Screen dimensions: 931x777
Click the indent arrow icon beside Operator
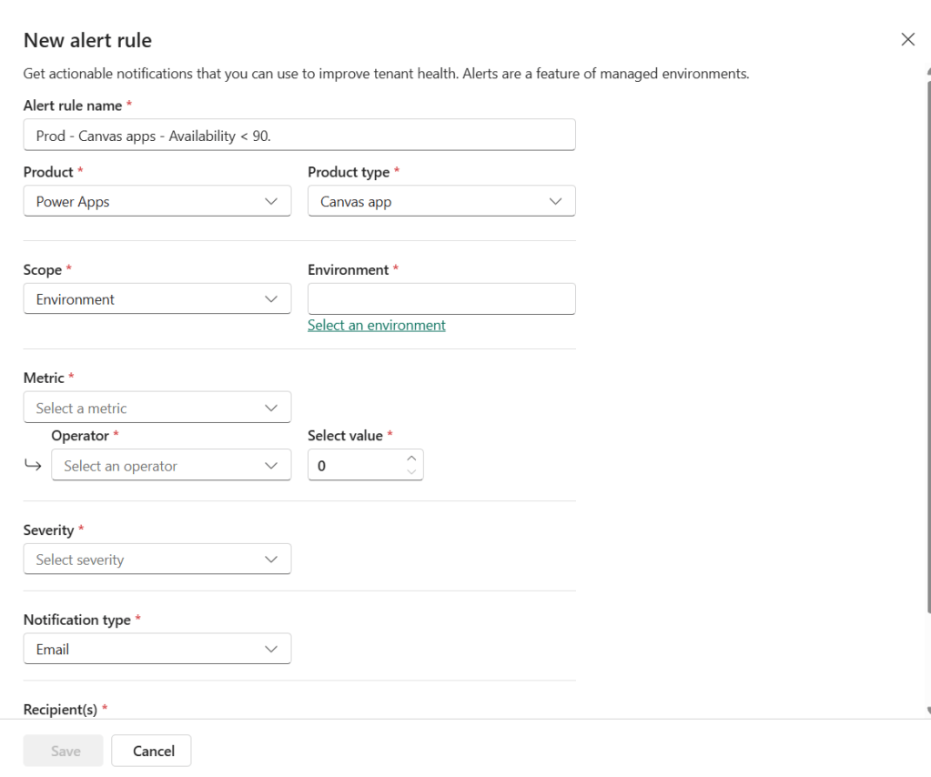(x=33, y=465)
